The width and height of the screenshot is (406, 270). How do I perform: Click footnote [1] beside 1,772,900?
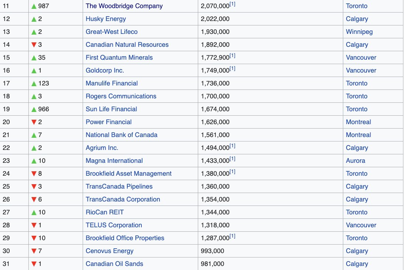233,56
